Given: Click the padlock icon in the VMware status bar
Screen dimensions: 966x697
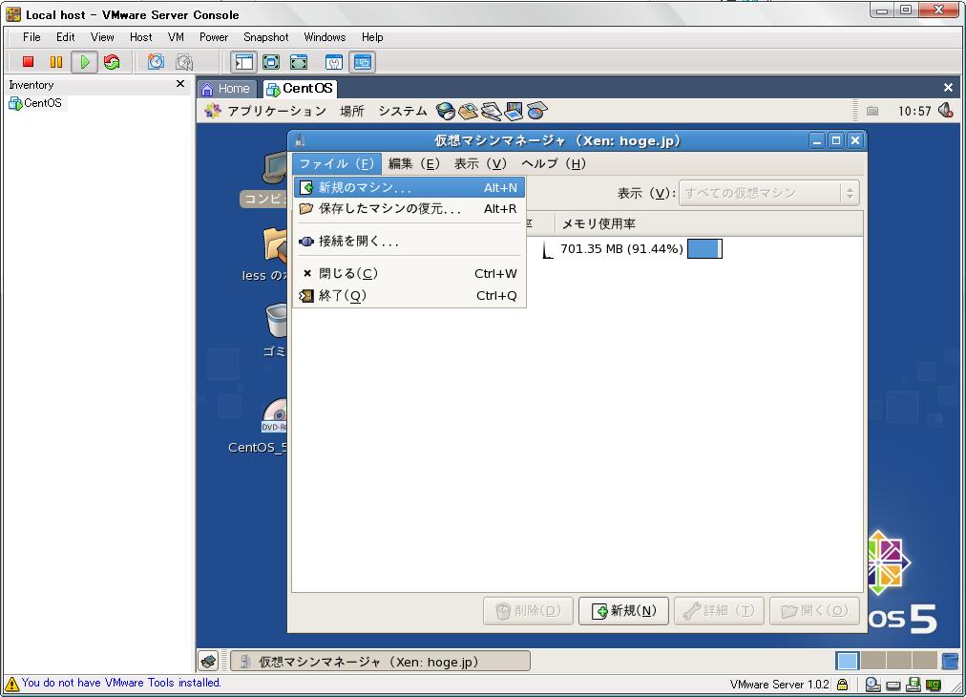Looking at the screenshot, I should 842,684.
